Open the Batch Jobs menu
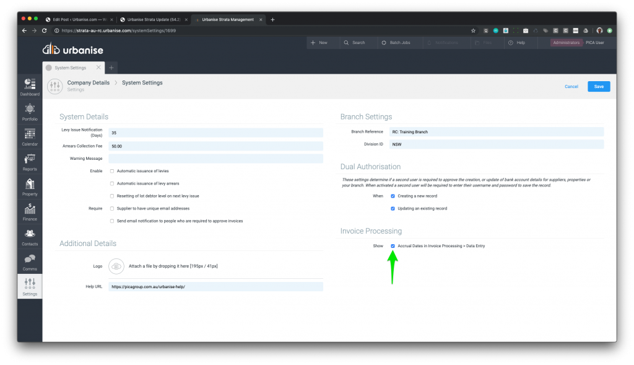This screenshot has height=365, width=634. click(395, 43)
